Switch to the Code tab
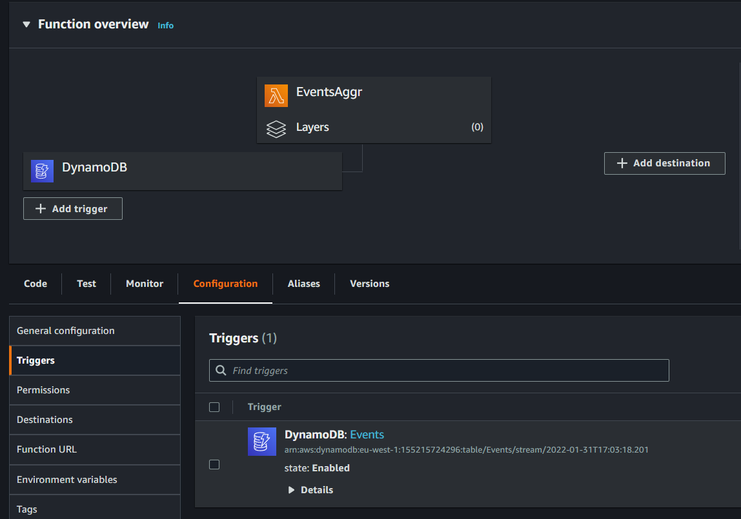 (35, 284)
